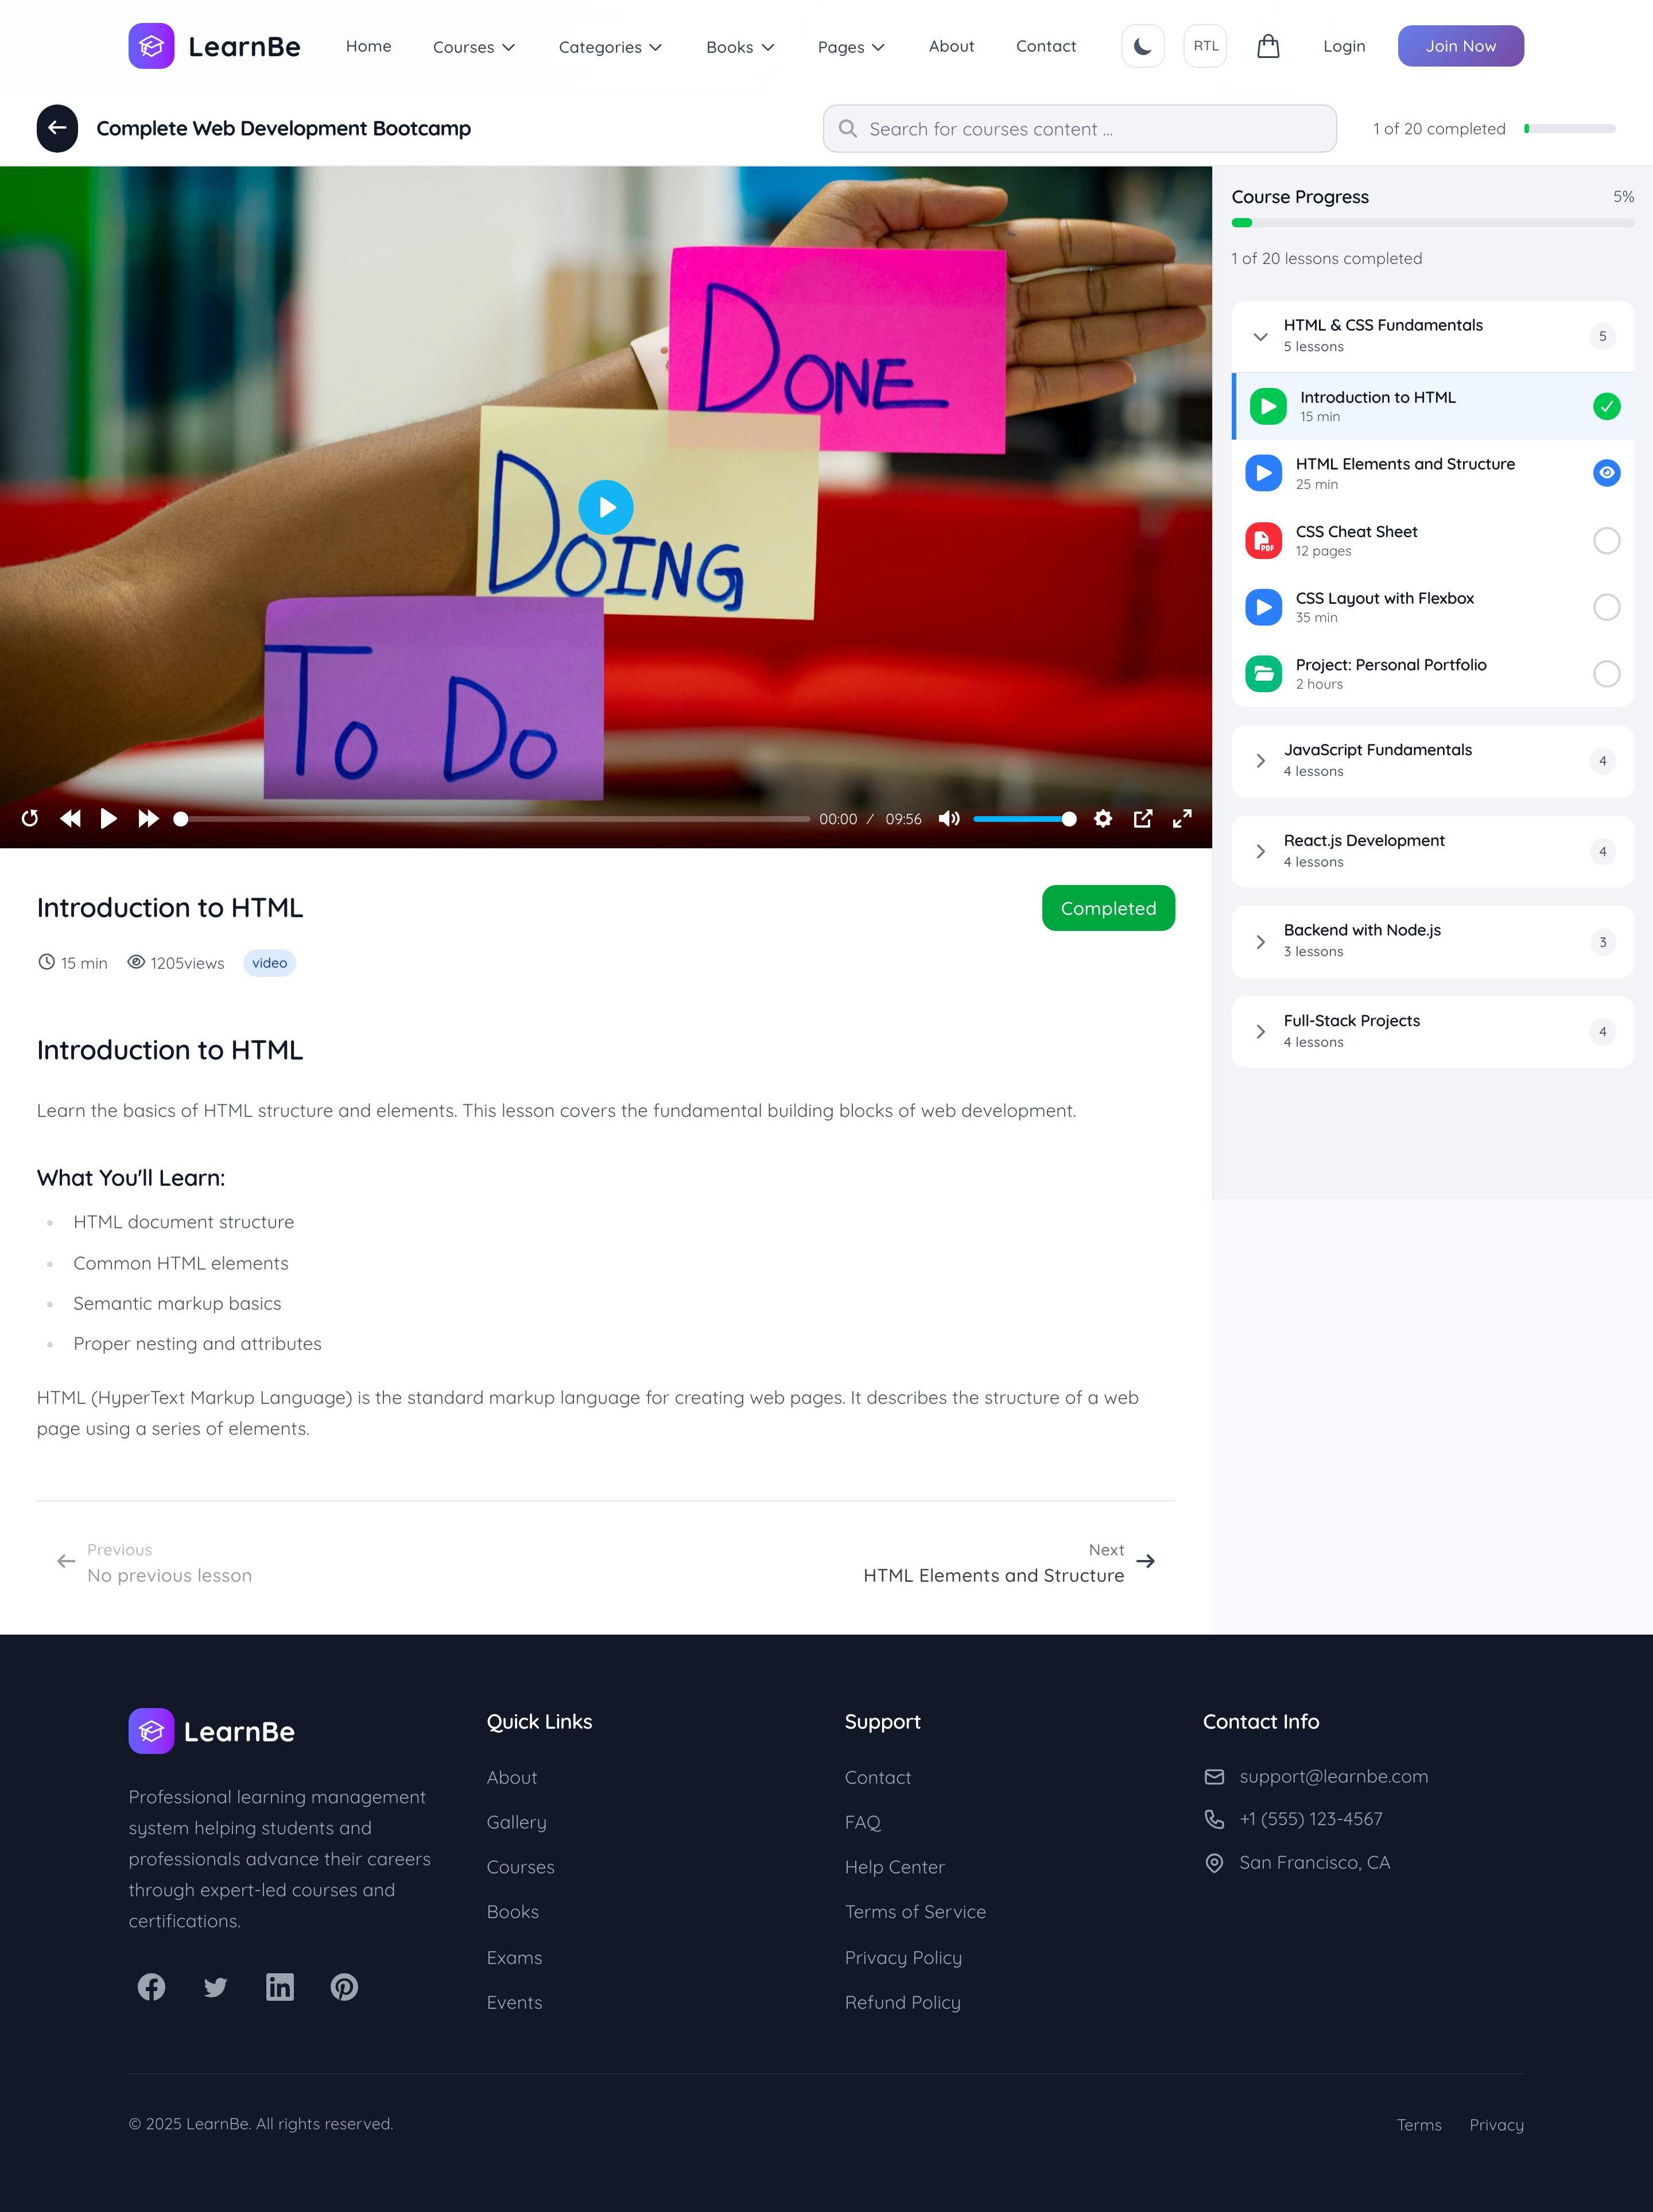Open the shopping bag cart icon
The image size is (1653, 2212).
[x=1268, y=46]
